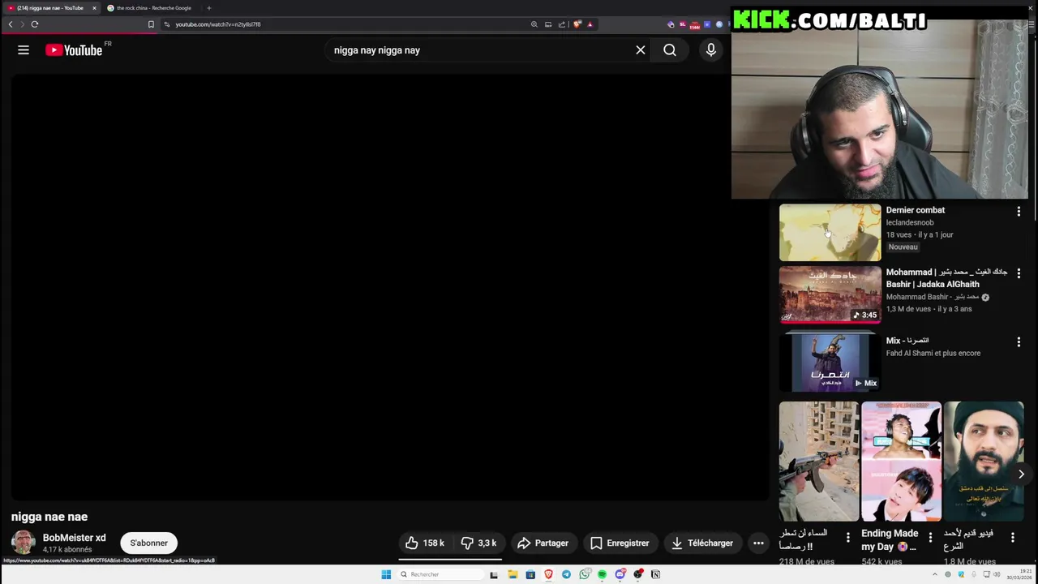Click the browser address bar URL
The height and width of the screenshot is (584, 1038).
(x=218, y=24)
